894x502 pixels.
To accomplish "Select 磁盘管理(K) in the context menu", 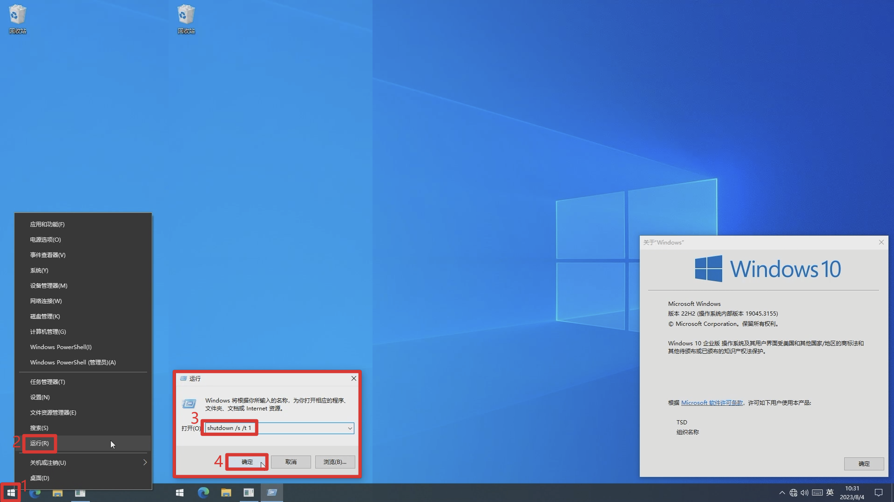I will 83,316.
